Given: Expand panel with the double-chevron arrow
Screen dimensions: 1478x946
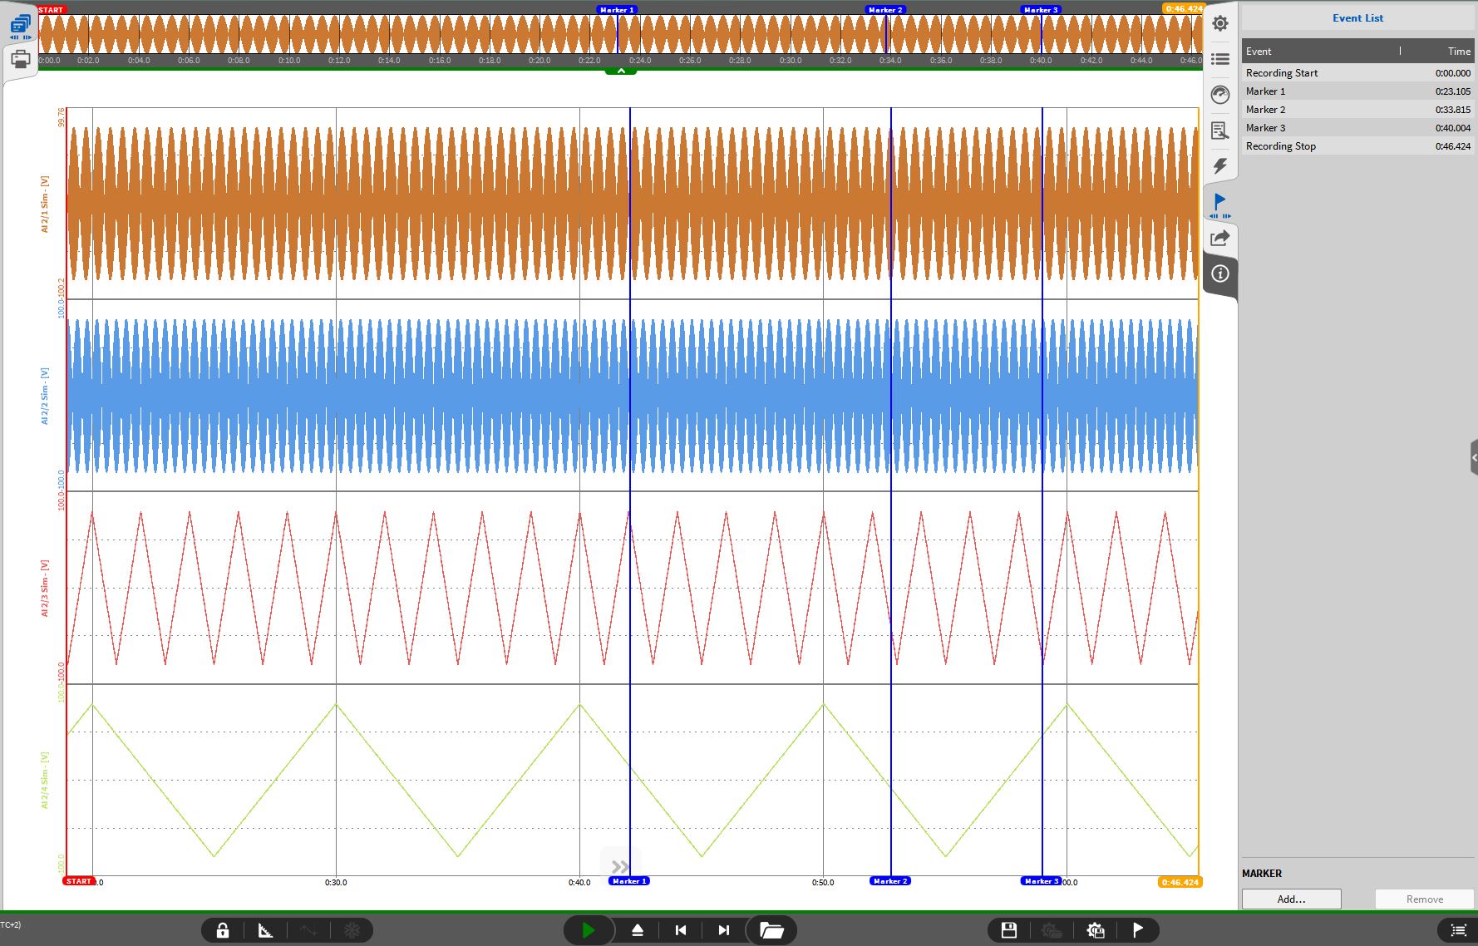Looking at the screenshot, I should (620, 866).
